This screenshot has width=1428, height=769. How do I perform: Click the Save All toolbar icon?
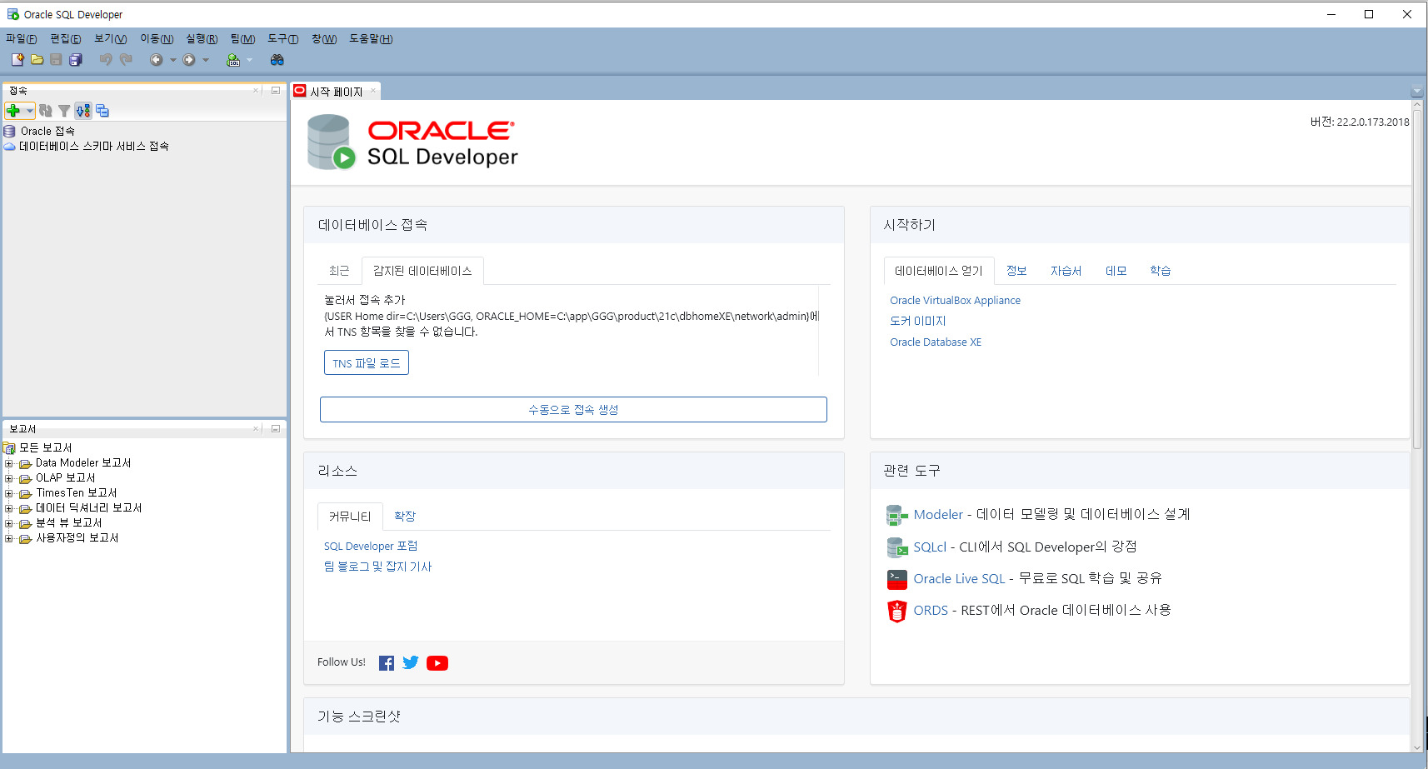click(x=76, y=59)
